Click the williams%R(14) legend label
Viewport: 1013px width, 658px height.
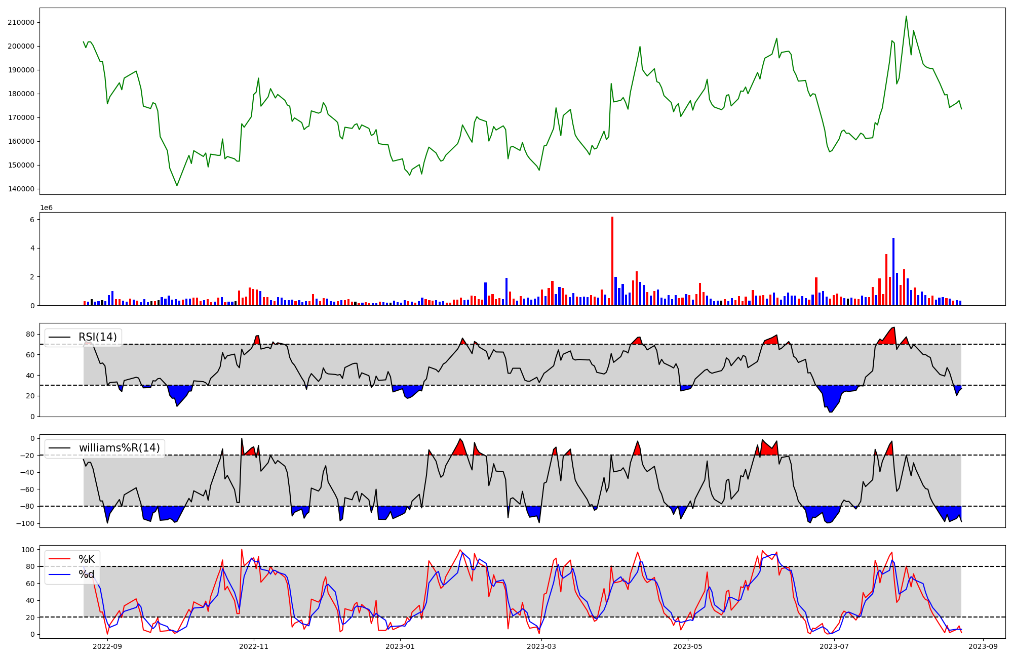(x=119, y=448)
